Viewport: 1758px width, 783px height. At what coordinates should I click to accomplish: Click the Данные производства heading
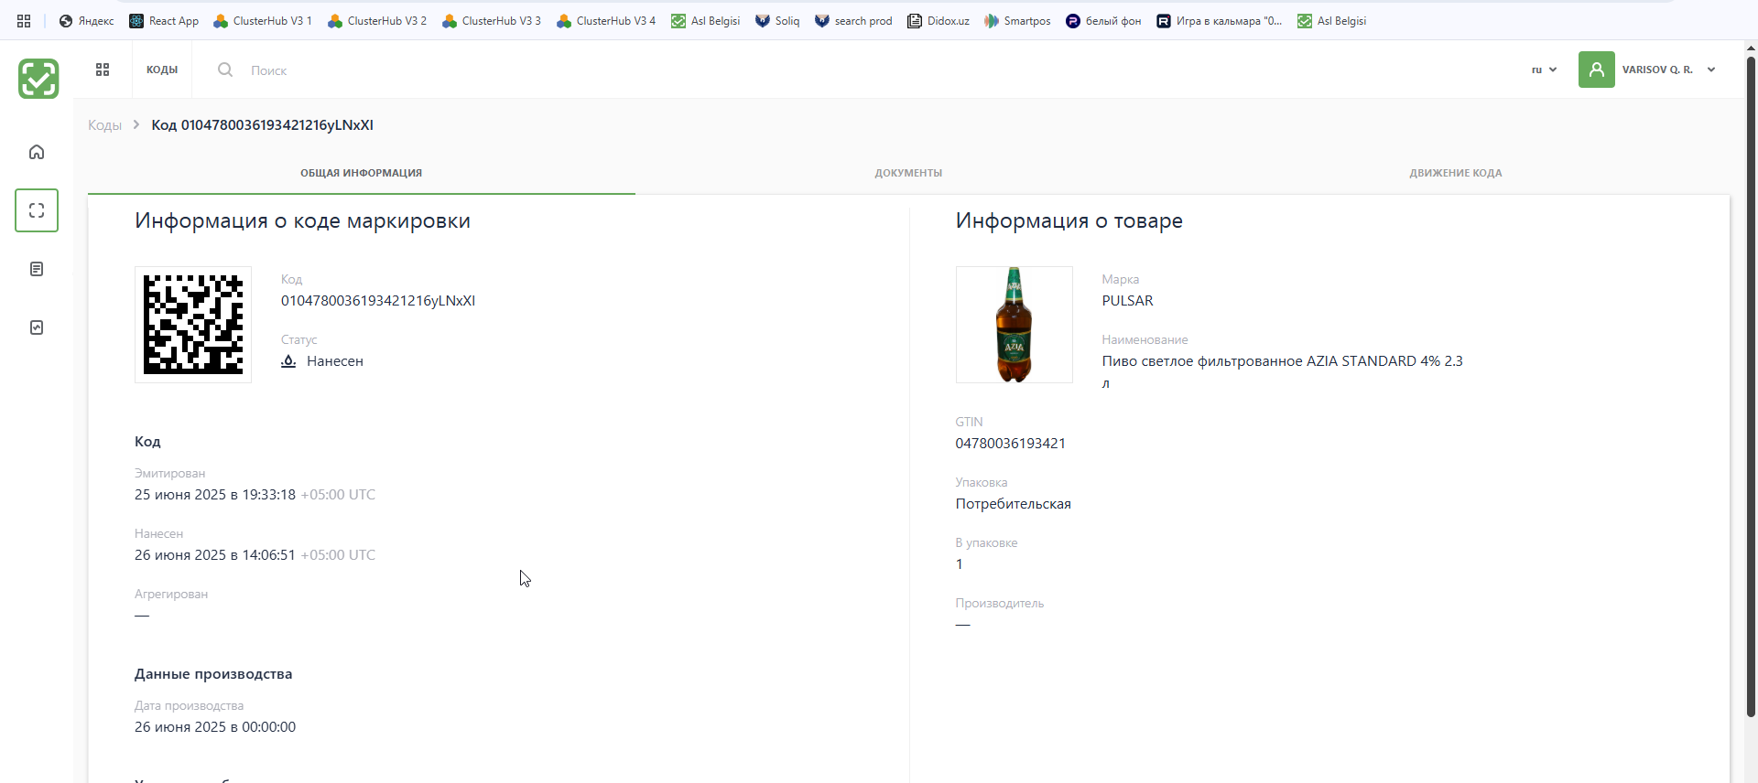pos(213,674)
